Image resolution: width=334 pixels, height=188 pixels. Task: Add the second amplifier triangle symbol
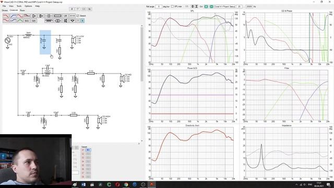click(41, 16)
